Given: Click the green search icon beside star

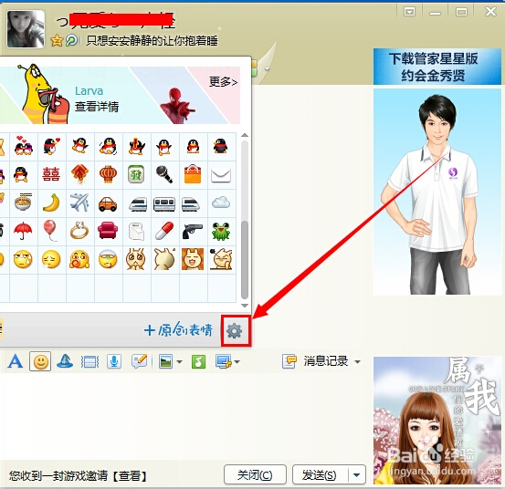Looking at the screenshot, I should [71, 40].
